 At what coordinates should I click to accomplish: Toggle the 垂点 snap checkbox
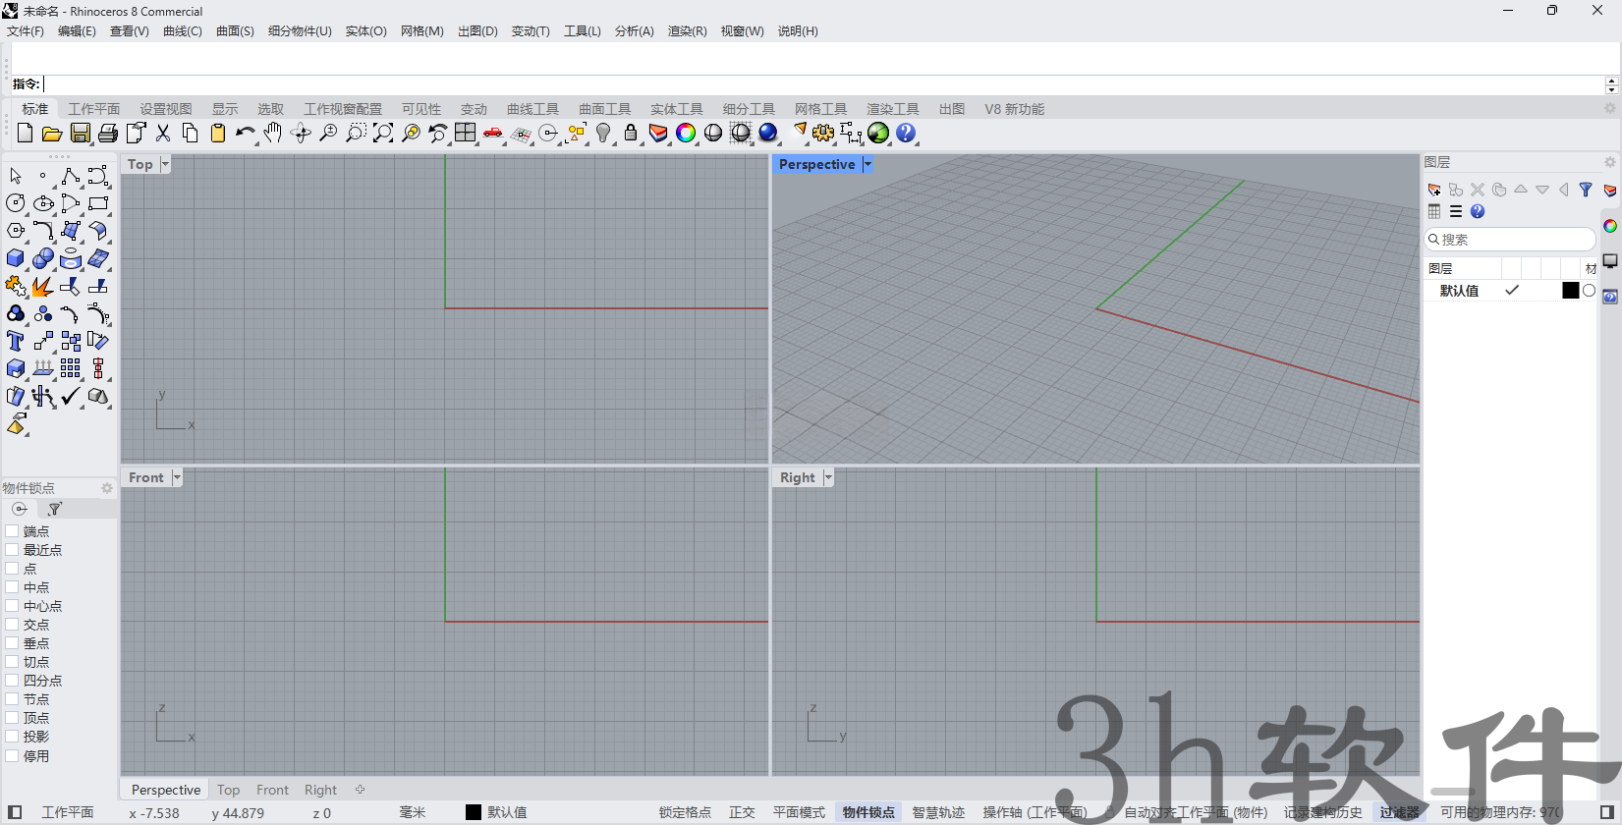pos(13,643)
